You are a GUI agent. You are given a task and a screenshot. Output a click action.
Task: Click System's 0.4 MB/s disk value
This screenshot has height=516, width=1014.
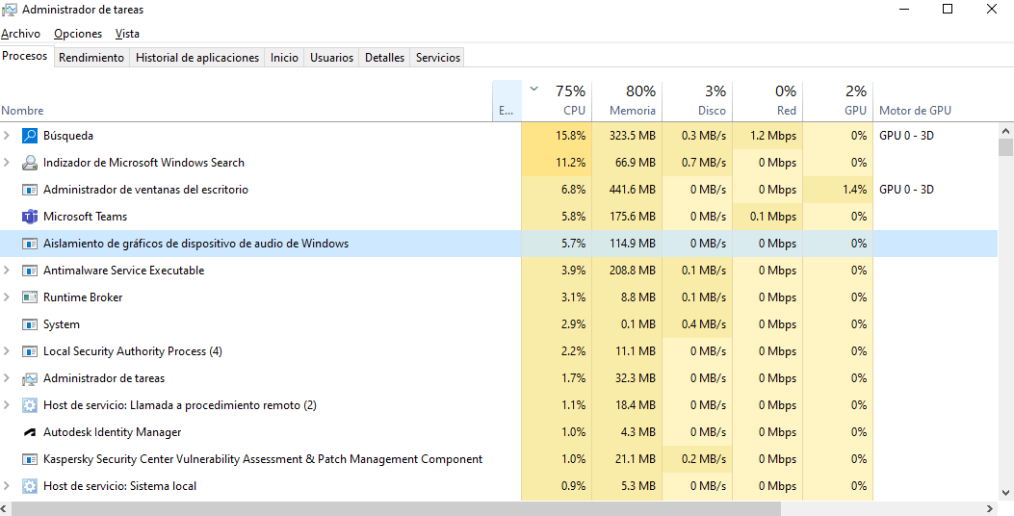coord(704,324)
